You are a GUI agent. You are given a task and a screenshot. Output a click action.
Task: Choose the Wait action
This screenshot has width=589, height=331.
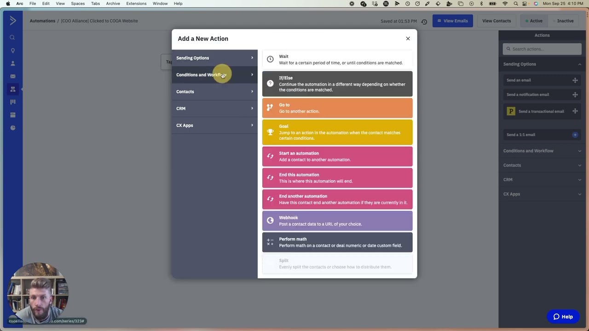tap(337, 59)
